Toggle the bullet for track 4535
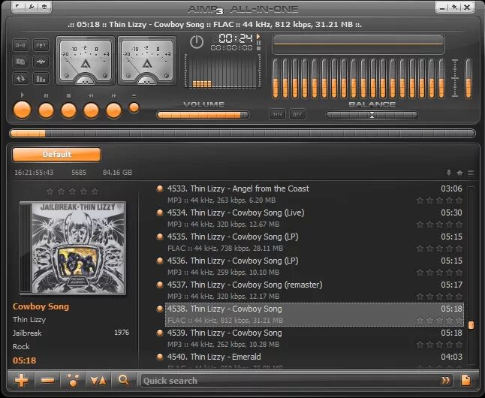The height and width of the screenshot is (398, 485). (x=160, y=237)
